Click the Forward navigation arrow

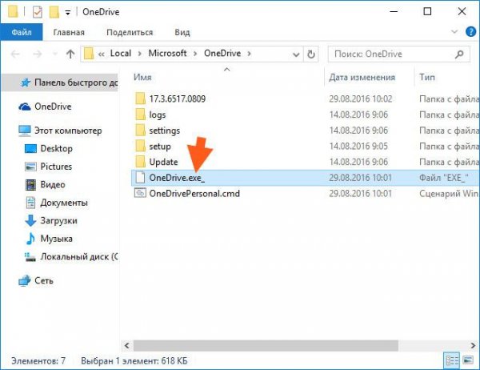point(38,54)
